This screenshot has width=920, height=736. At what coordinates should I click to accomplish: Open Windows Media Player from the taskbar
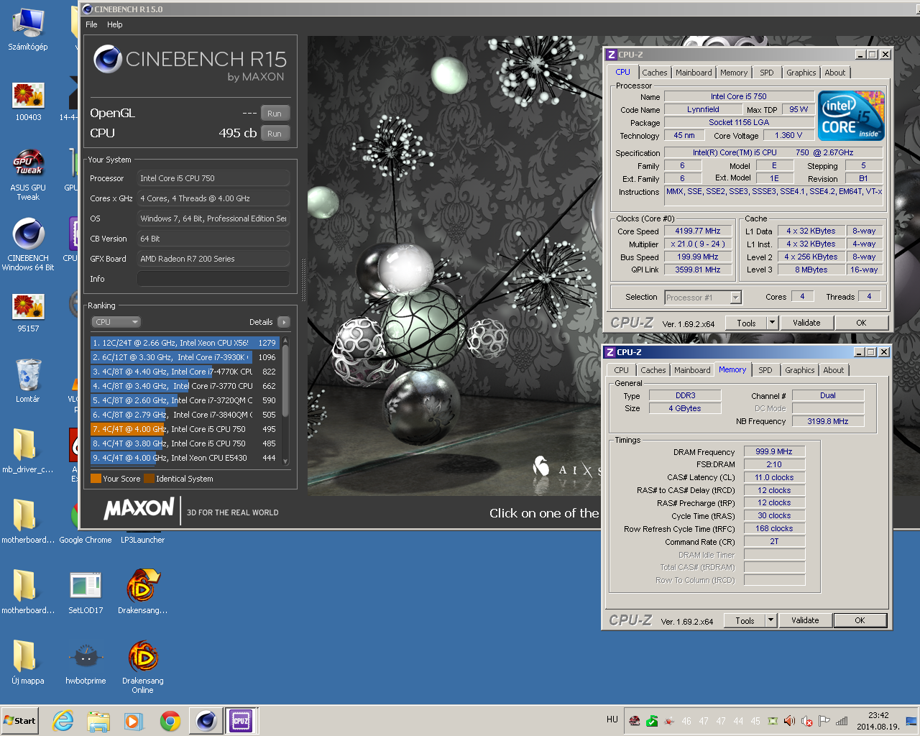134,721
